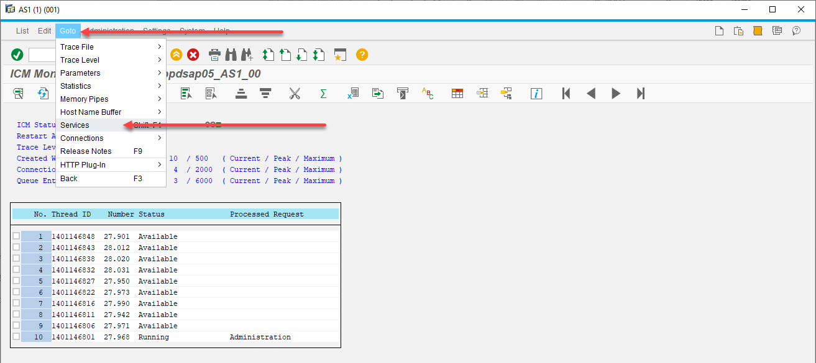Check the box for Running thread 10
Image resolution: width=816 pixels, height=363 pixels.
click(16, 337)
